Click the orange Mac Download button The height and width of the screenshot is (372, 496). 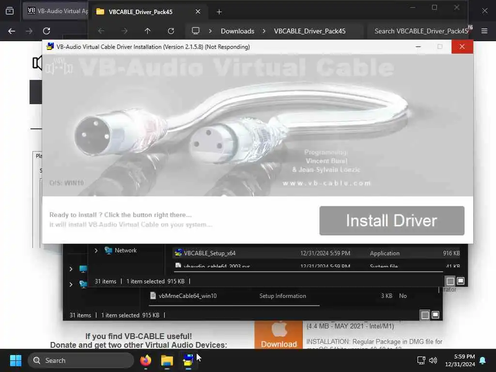point(279,335)
